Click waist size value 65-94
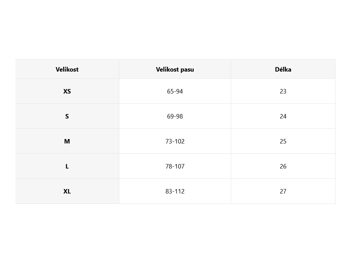Image resolution: width=351 pixels, height=263 pixels. pyautogui.click(x=175, y=91)
